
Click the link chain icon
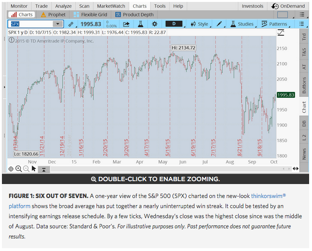(x=70, y=24)
